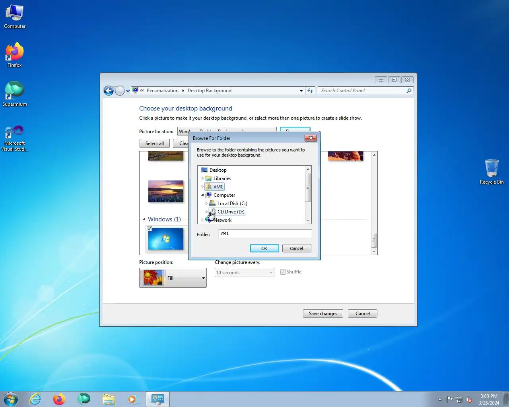Open Windows Explorer from the taskbar

tap(108, 399)
